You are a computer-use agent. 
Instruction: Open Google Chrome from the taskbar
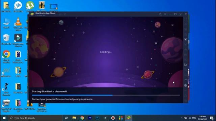pyautogui.click(x=82, y=118)
